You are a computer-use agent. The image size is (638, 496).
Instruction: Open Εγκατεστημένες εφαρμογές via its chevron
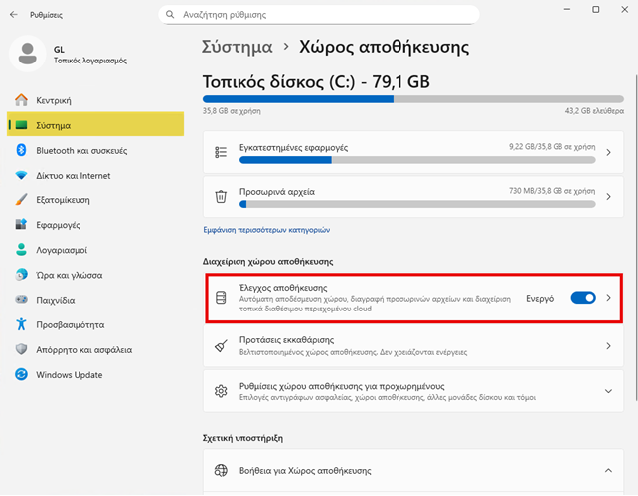(609, 152)
